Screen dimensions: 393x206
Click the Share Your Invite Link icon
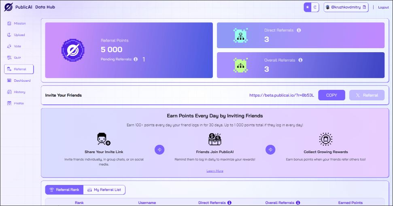pos(104,139)
